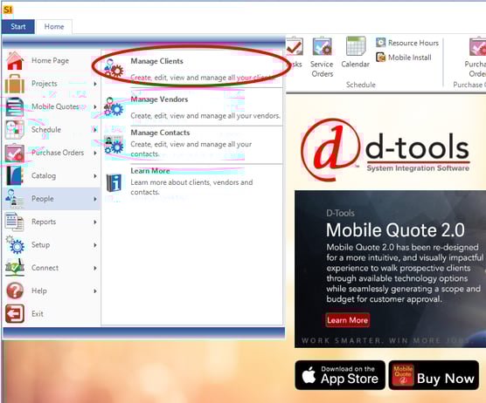Screen dimensions: 486x403
Task: Click the Home Page house icon
Action: 15,60
